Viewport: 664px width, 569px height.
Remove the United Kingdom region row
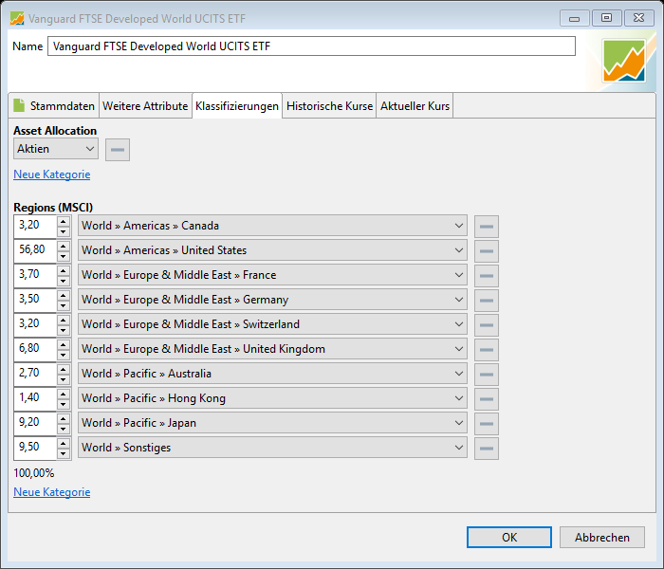click(x=486, y=350)
